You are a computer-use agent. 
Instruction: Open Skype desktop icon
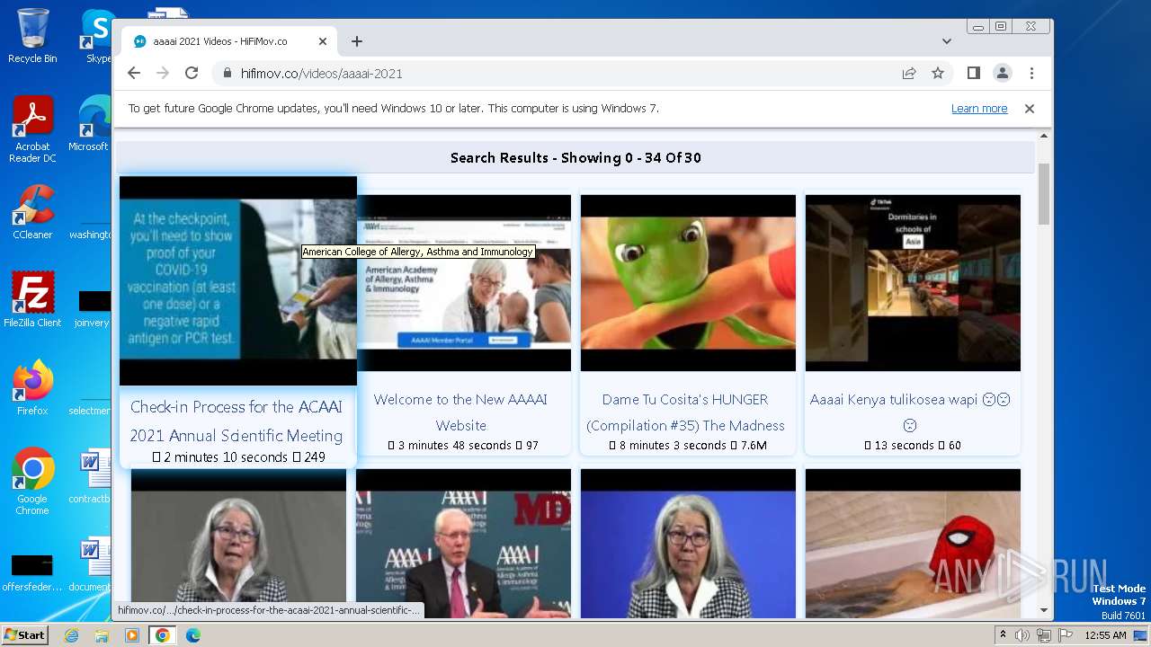point(97,36)
